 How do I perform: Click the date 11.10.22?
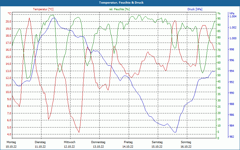[40, 147]
